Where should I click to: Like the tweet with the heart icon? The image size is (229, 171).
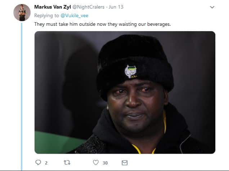(96, 162)
